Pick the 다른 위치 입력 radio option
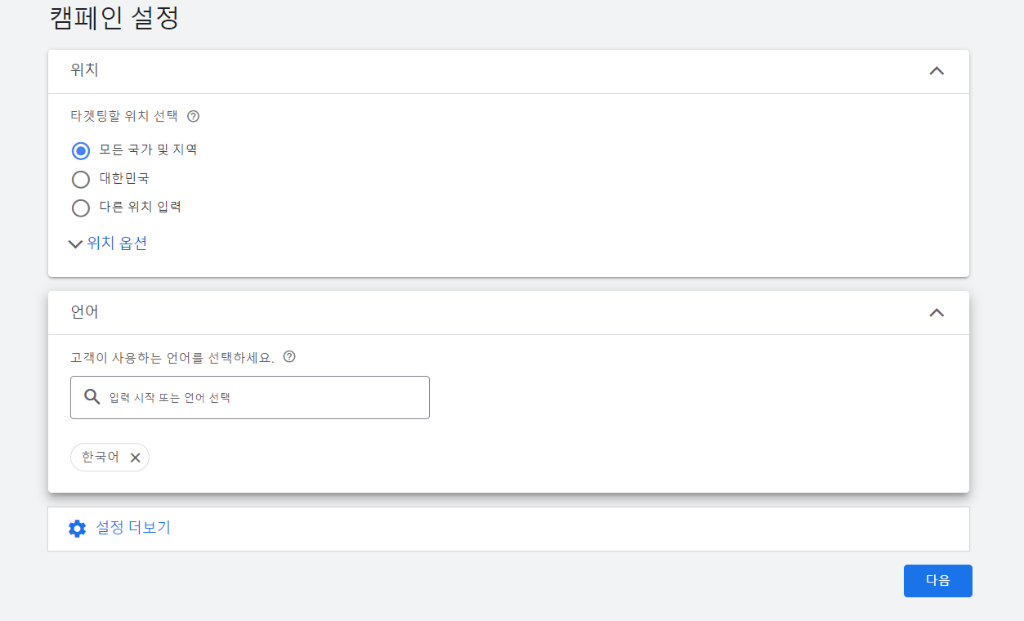 [x=81, y=208]
